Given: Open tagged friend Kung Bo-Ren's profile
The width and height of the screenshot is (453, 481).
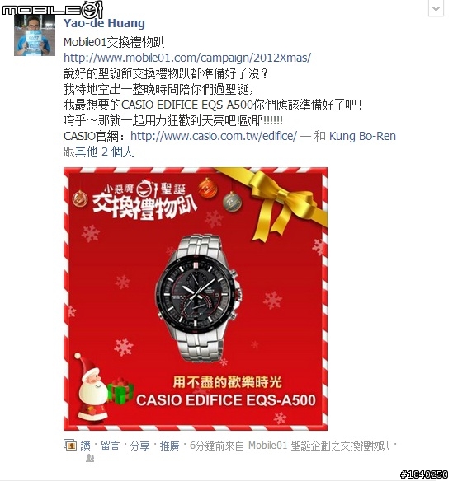Looking at the screenshot, I should pyautogui.click(x=362, y=136).
